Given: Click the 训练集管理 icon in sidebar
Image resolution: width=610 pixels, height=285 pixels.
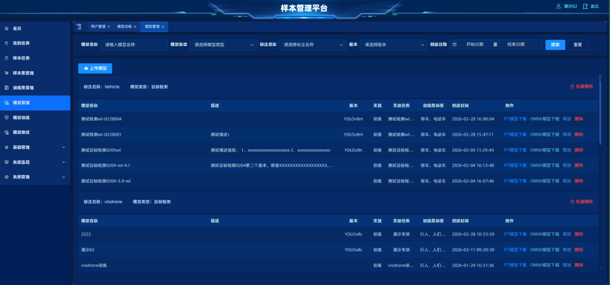Looking at the screenshot, I should tap(7, 88).
